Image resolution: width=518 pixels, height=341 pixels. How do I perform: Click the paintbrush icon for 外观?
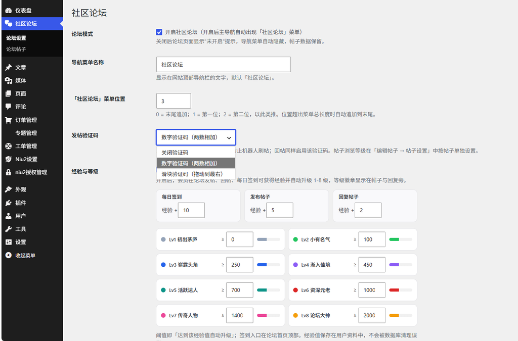(x=9, y=189)
